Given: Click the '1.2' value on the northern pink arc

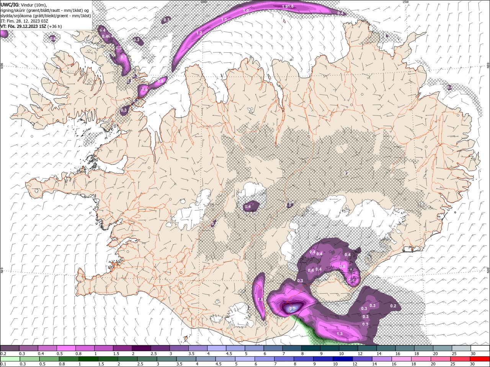Looking at the screenshot, I should 199,33.
